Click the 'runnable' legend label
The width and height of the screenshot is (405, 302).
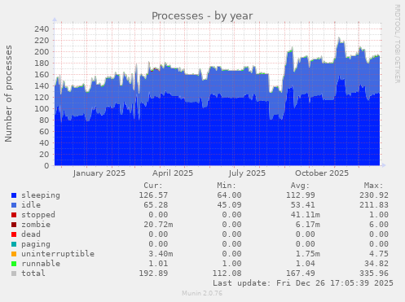(x=41, y=264)
